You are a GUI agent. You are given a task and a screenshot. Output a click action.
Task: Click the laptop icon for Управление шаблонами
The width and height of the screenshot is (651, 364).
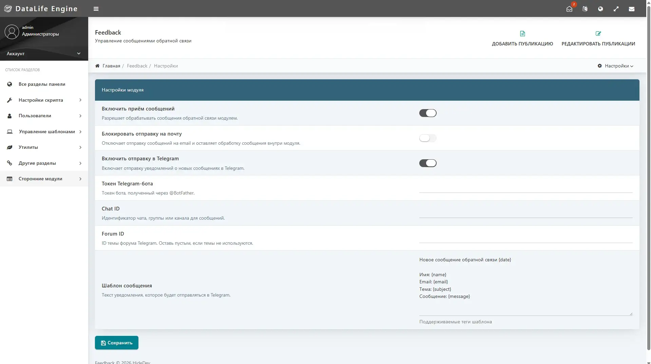point(10,132)
